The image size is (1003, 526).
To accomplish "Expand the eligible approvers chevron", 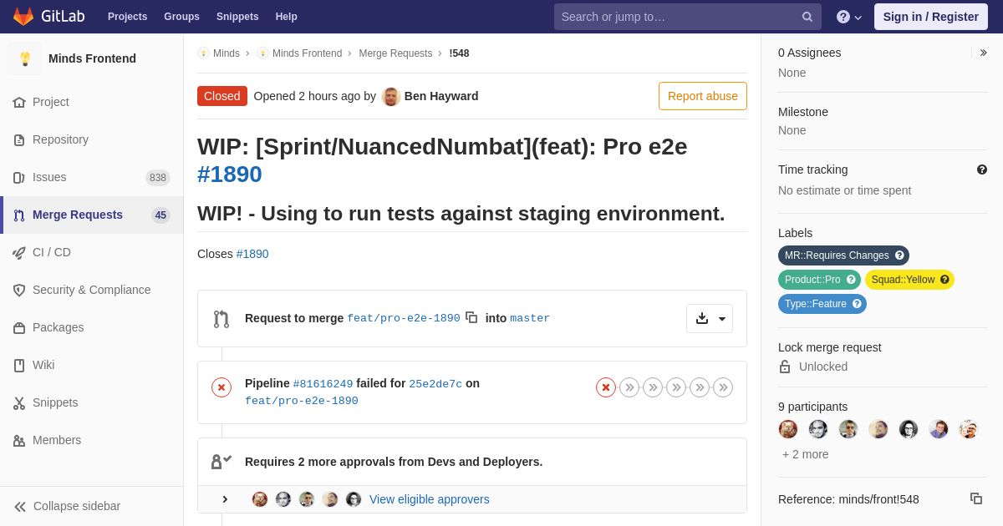I will coord(224,499).
